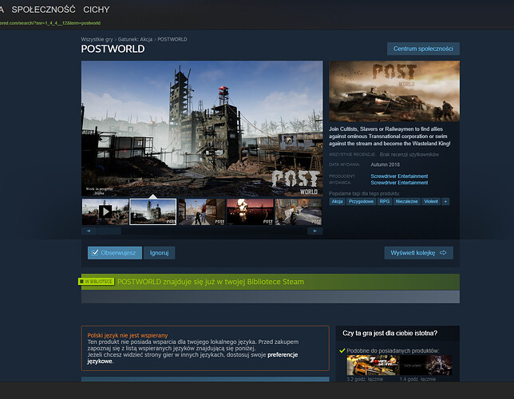Screen dimensions: 514x399
Task: Select the Violent tag
Action: 431,201
